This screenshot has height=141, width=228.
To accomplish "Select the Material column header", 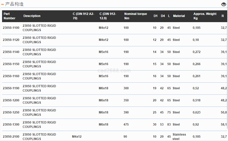I will click(179, 16).
